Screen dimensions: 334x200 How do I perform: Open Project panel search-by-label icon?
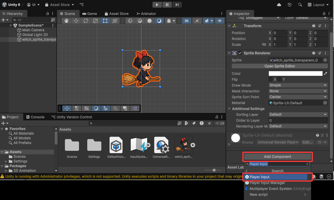[194, 123]
